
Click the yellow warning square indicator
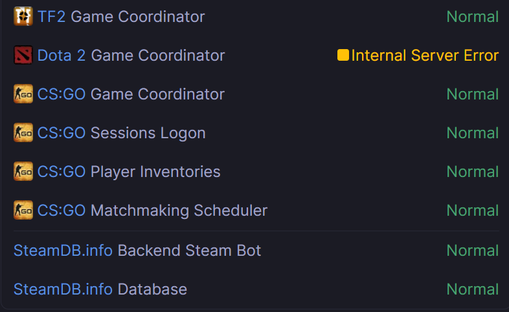(x=343, y=56)
